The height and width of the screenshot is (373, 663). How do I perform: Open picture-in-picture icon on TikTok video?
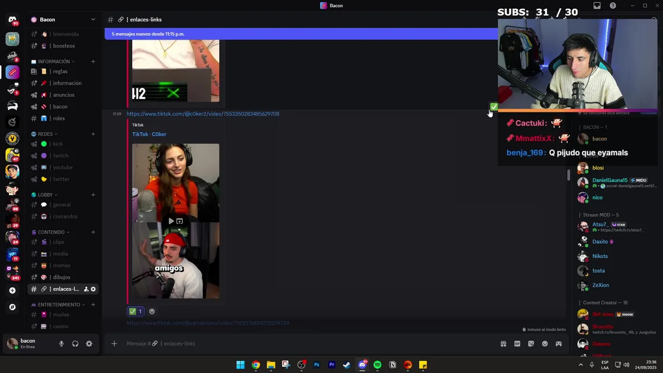click(180, 221)
